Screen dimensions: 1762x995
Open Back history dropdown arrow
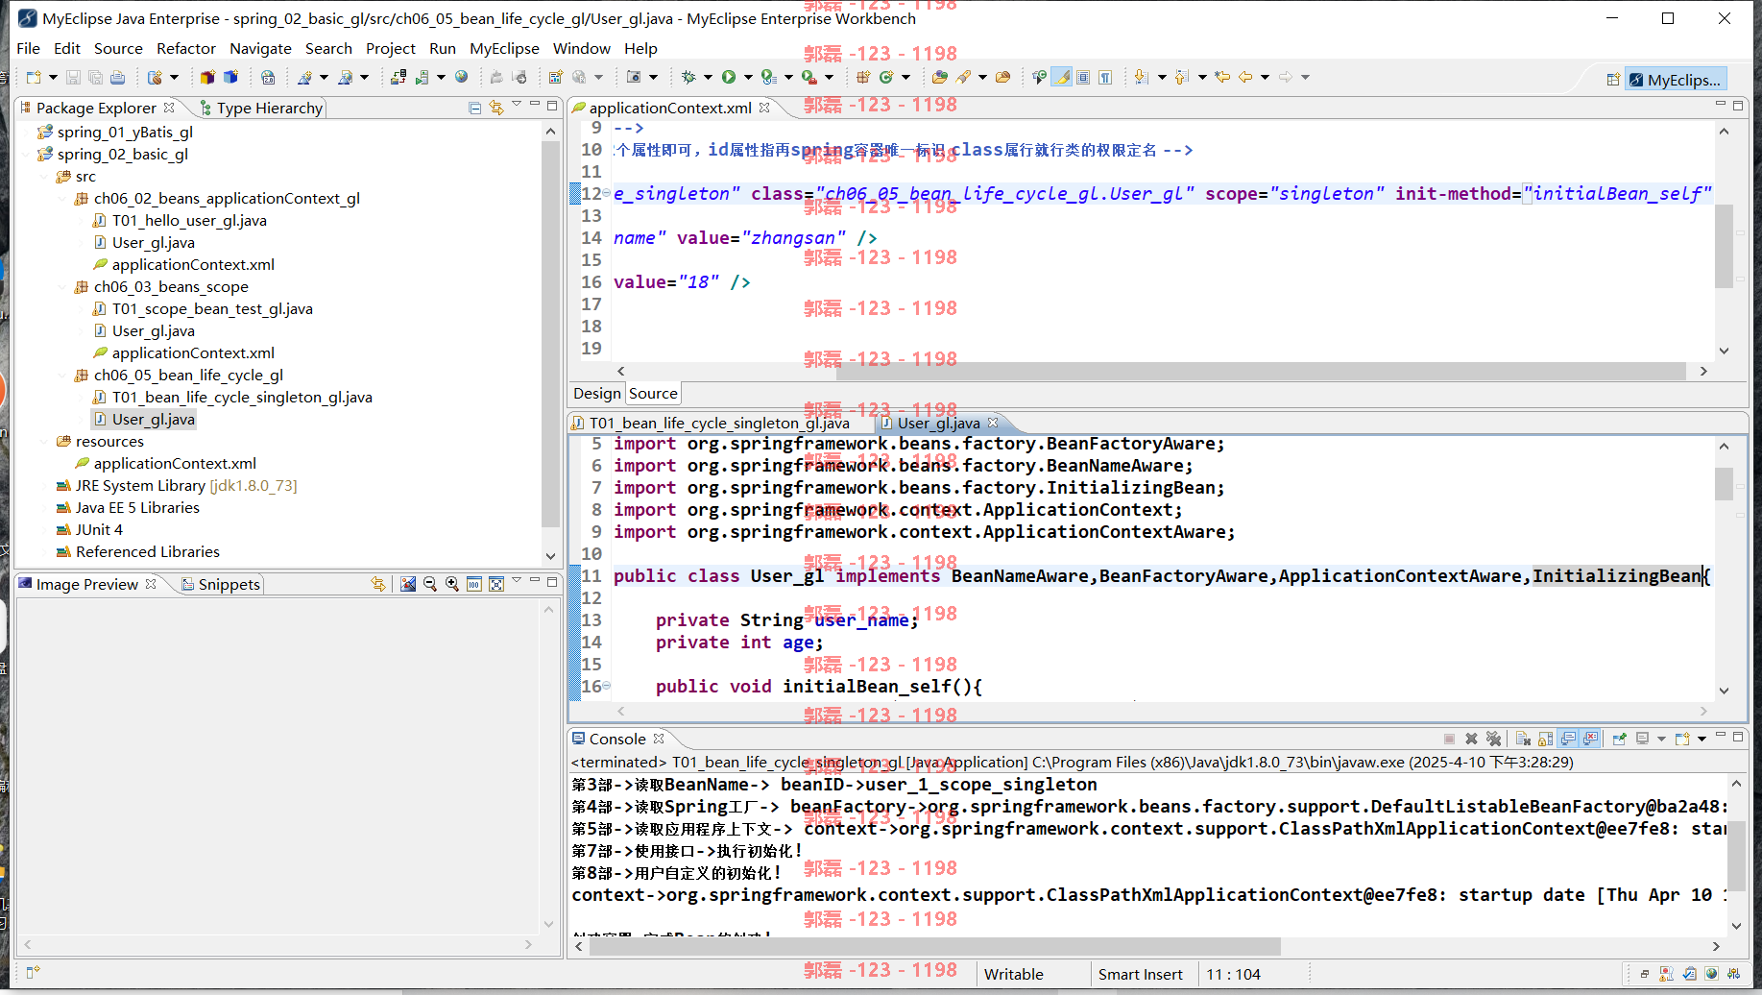click(1265, 77)
